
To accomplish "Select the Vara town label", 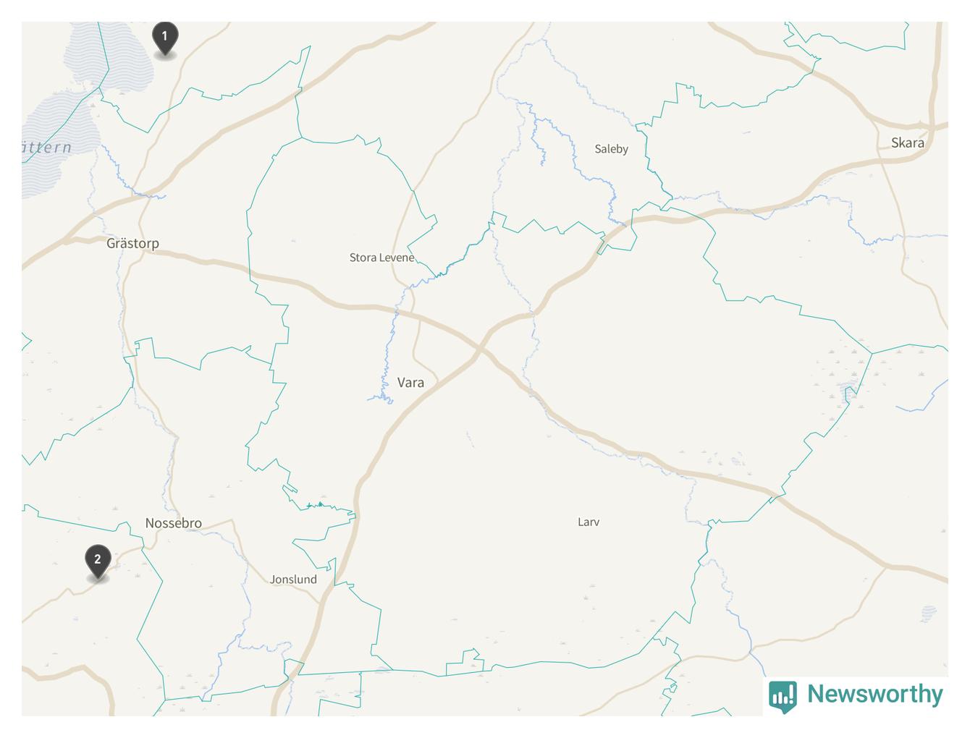I will 410,383.
